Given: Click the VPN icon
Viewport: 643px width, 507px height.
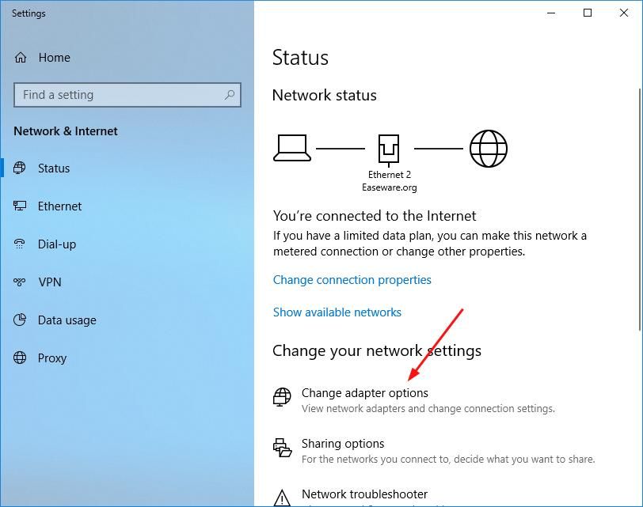Looking at the screenshot, I should pos(21,282).
